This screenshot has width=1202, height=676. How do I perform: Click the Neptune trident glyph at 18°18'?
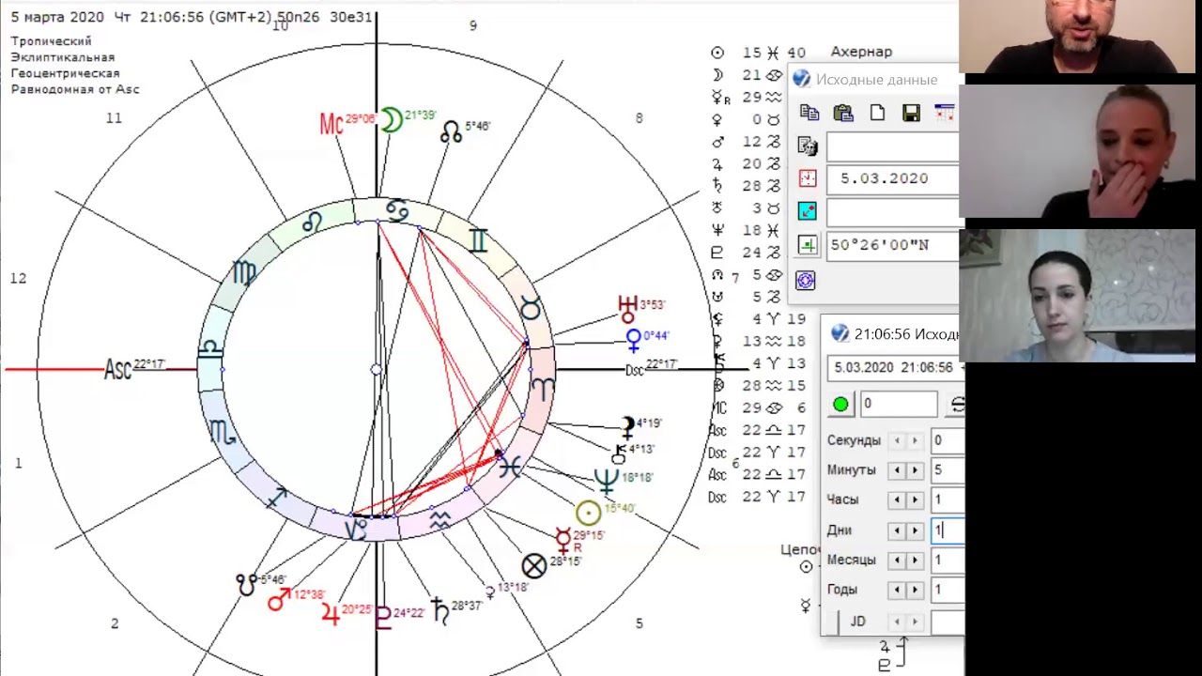click(x=607, y=482)
